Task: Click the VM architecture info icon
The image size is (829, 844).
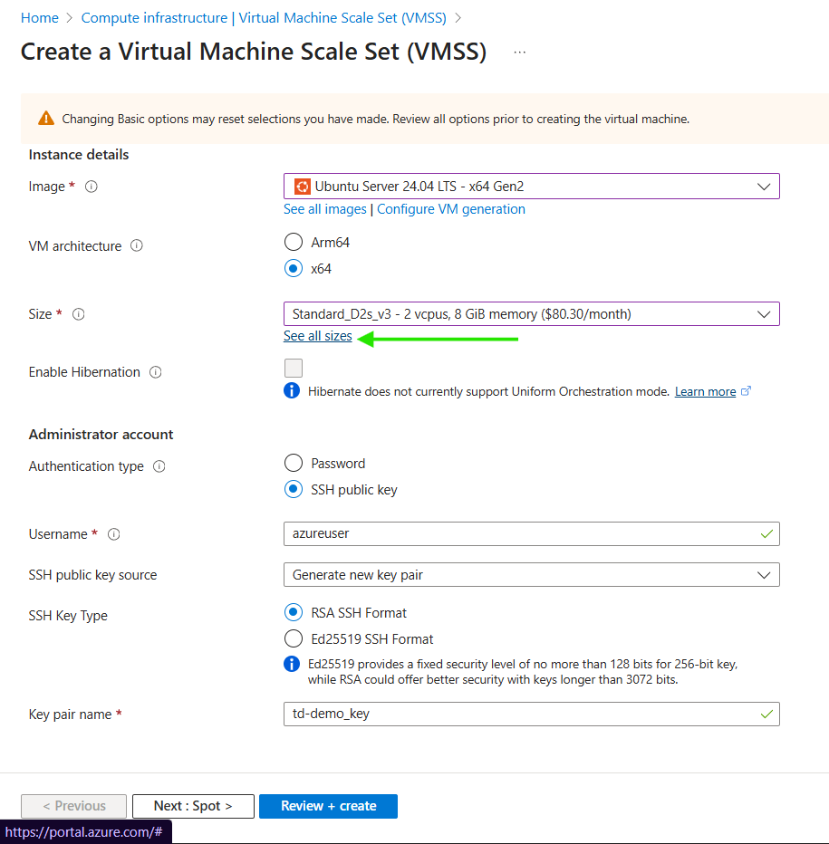Action: tap(137, 246)
